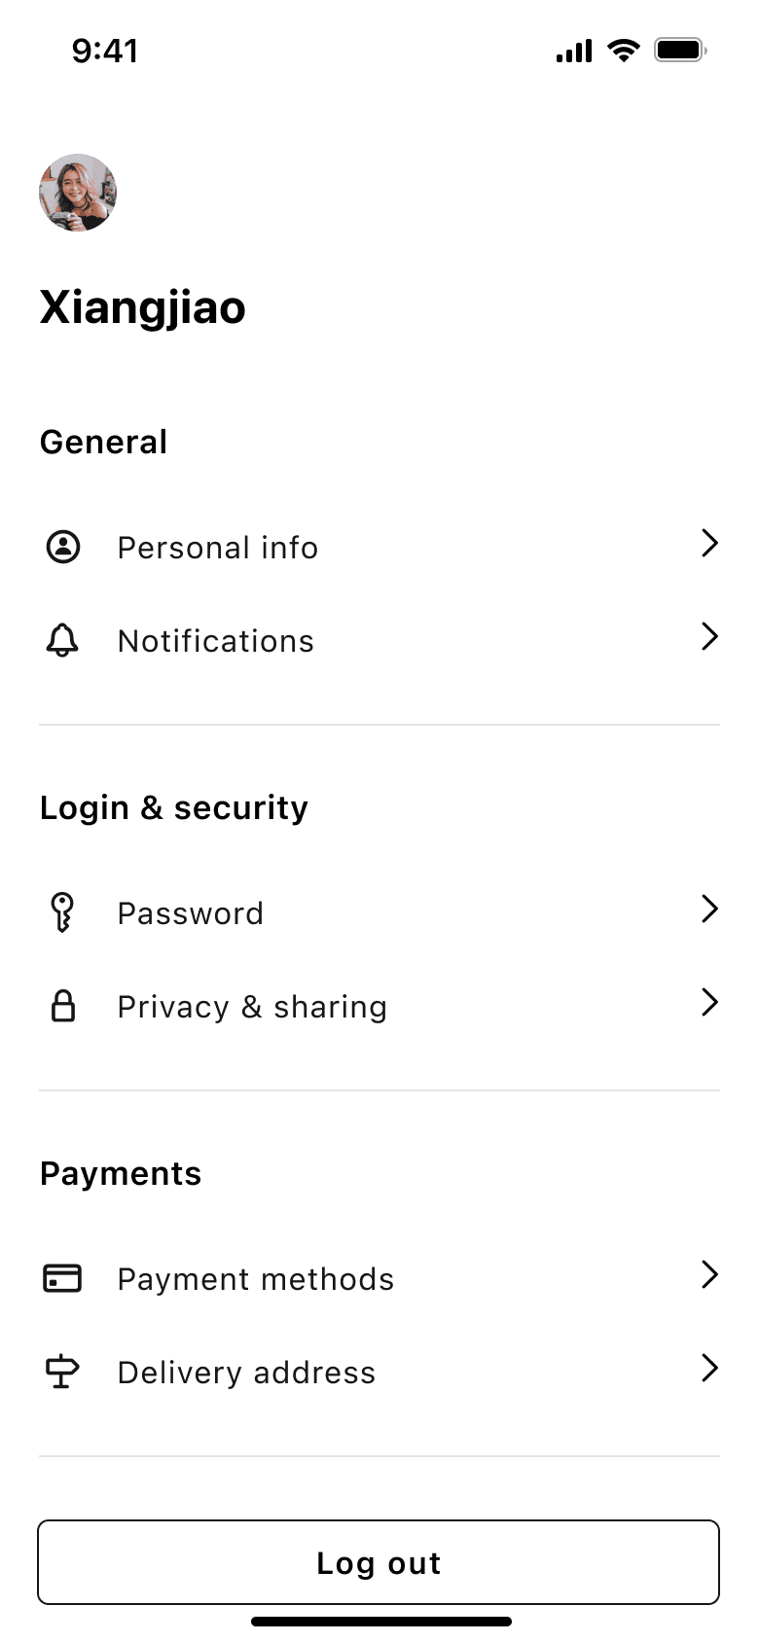Tap the Delivery address signpost icon
The height and width of the screenshot is (1642, 759).
pos(63,1372)
